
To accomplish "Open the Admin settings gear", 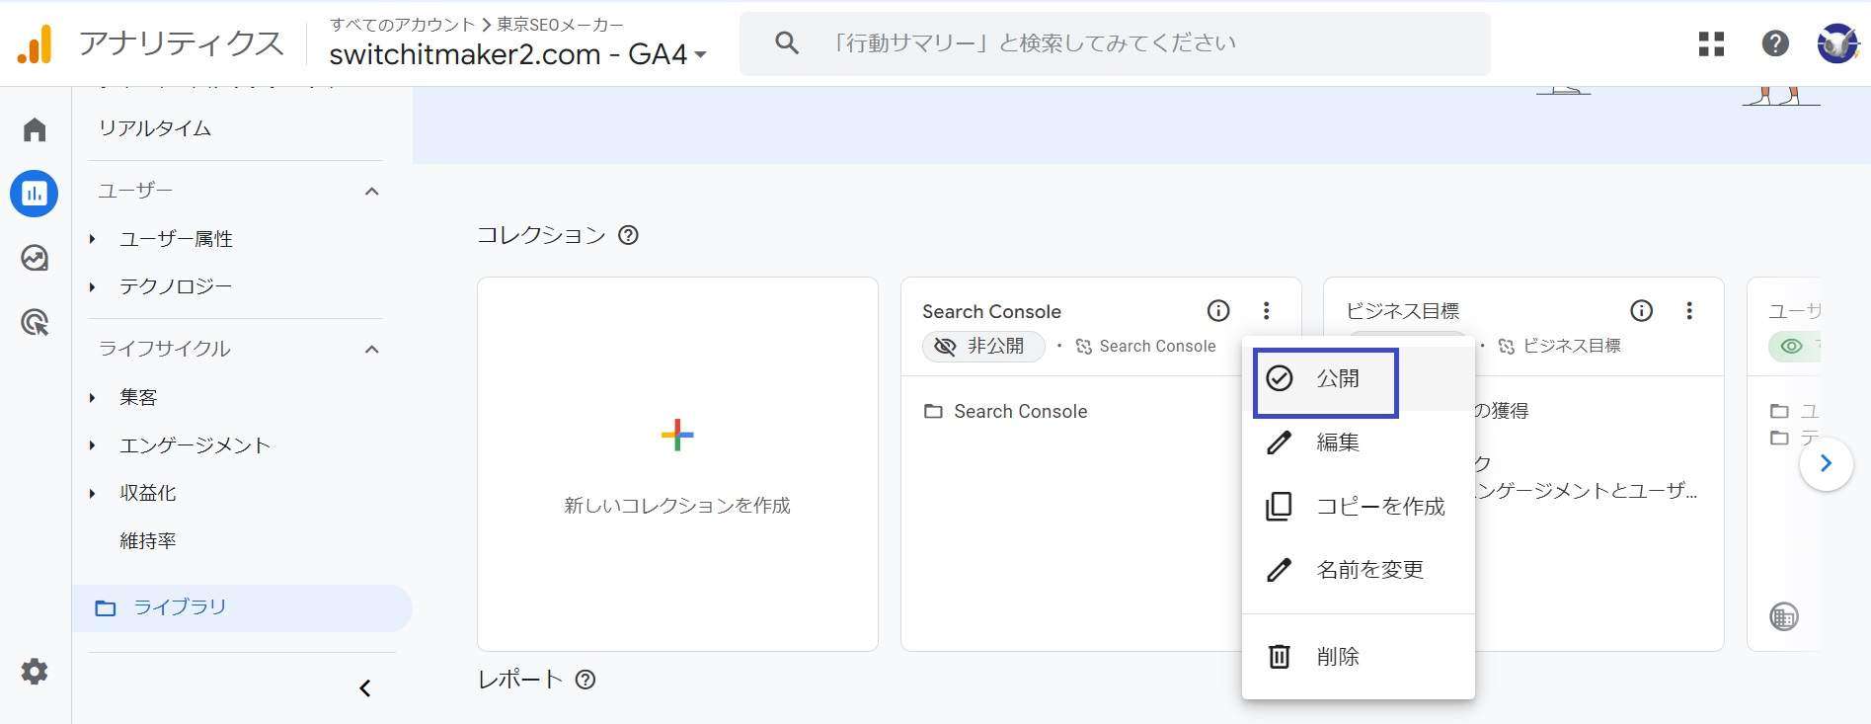I will click(35, 672).
